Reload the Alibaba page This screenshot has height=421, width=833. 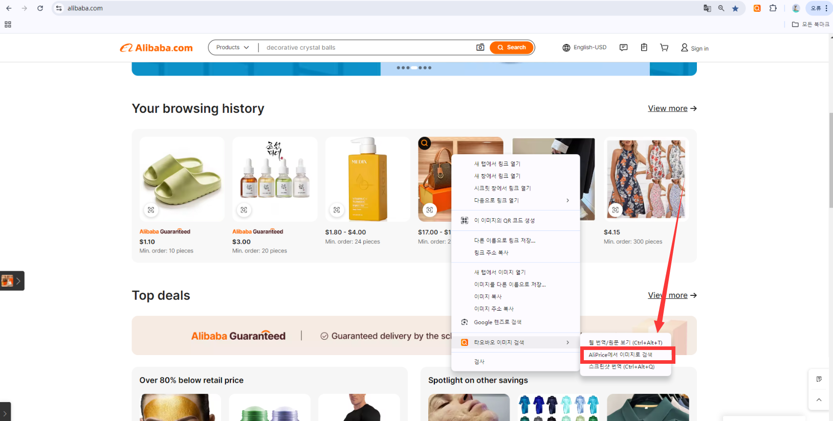(40, 8)
